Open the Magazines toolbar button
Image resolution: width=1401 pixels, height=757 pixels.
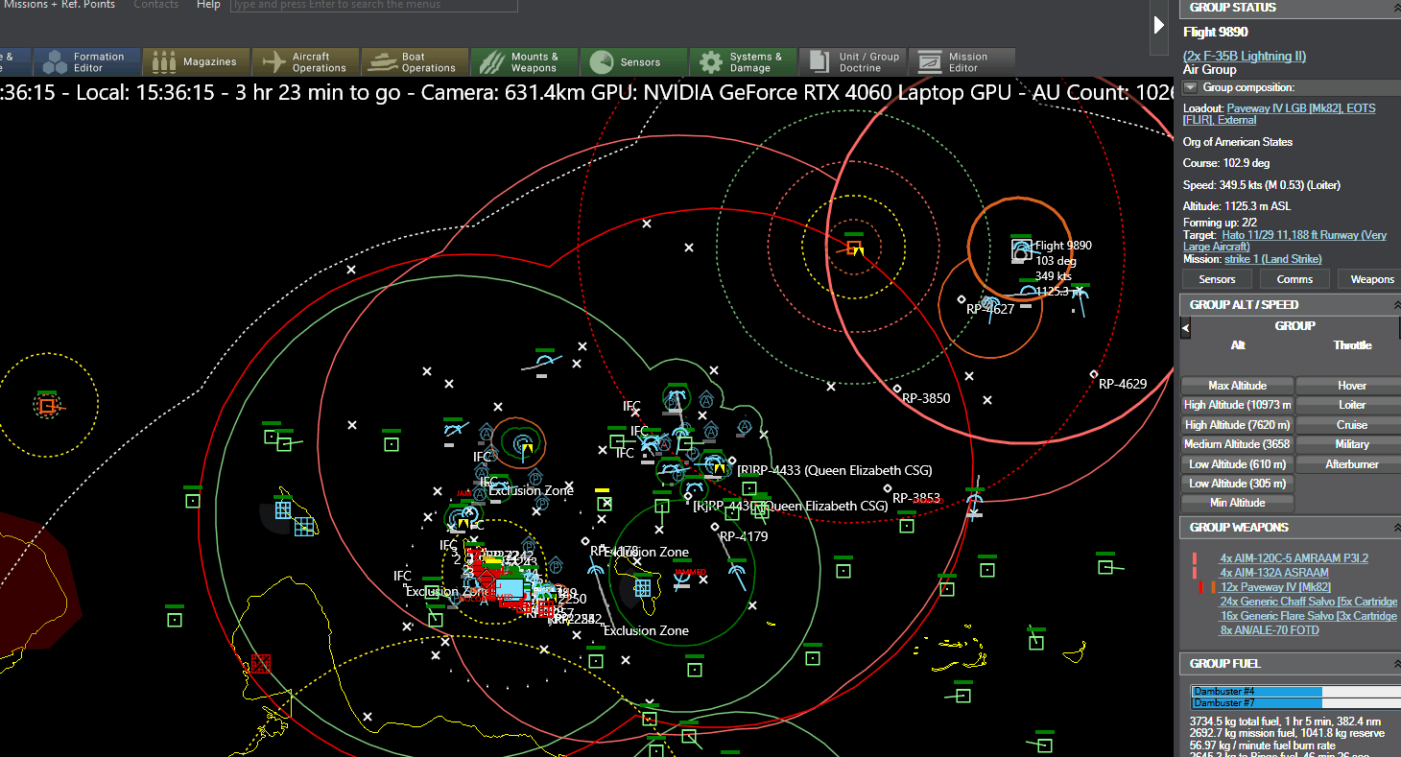pos(196,62)
